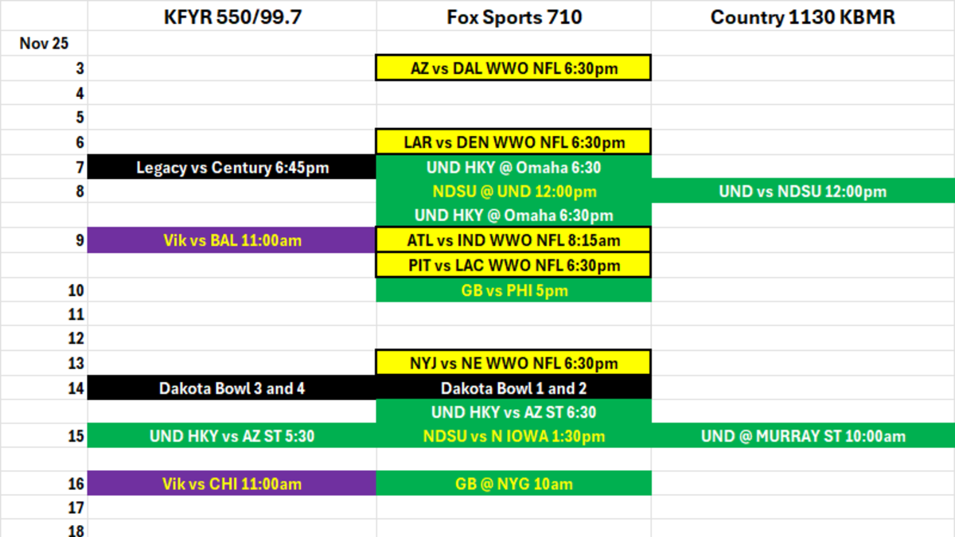Select the NDSU @ UND 12:00pm cell
Viewport: 955px width, 537px height.
click(513, 192)
